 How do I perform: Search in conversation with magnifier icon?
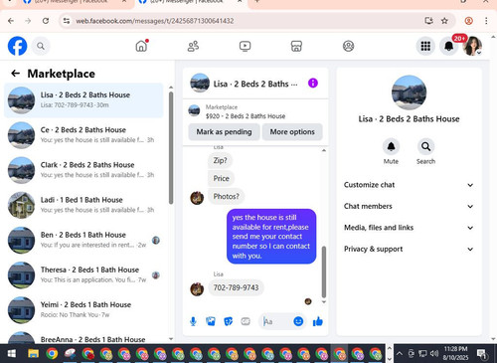[x=425, y=146]
